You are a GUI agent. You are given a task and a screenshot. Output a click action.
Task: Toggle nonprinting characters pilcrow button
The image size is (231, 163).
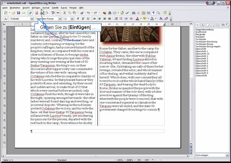tap(153, 13)
